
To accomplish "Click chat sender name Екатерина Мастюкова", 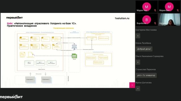I will [x=146, y=30].
